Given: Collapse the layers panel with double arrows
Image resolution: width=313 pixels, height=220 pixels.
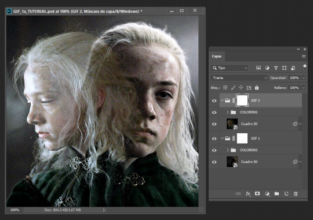Looking at the screenshot, I should 299,49.
